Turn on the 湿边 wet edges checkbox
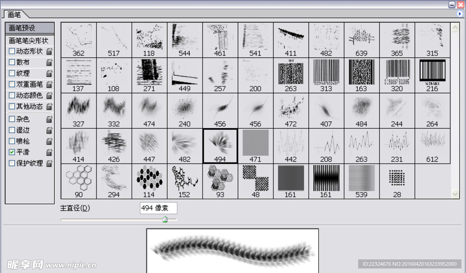Screen dimensions: 466x273 coord(12,130)
